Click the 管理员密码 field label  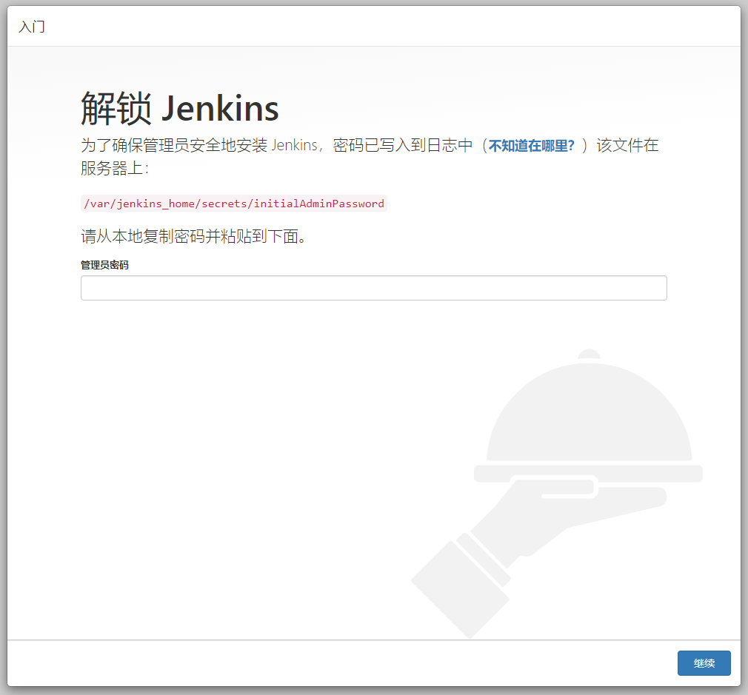point(104,264)
